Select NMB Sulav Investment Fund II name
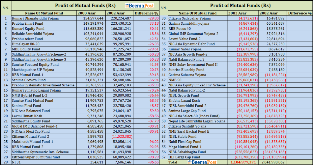Image resolution: width=313 pixels, height=165 pixels. 193,65
